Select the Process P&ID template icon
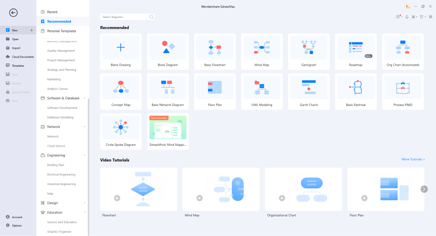 pyautogui.click(x=402, y=87)
